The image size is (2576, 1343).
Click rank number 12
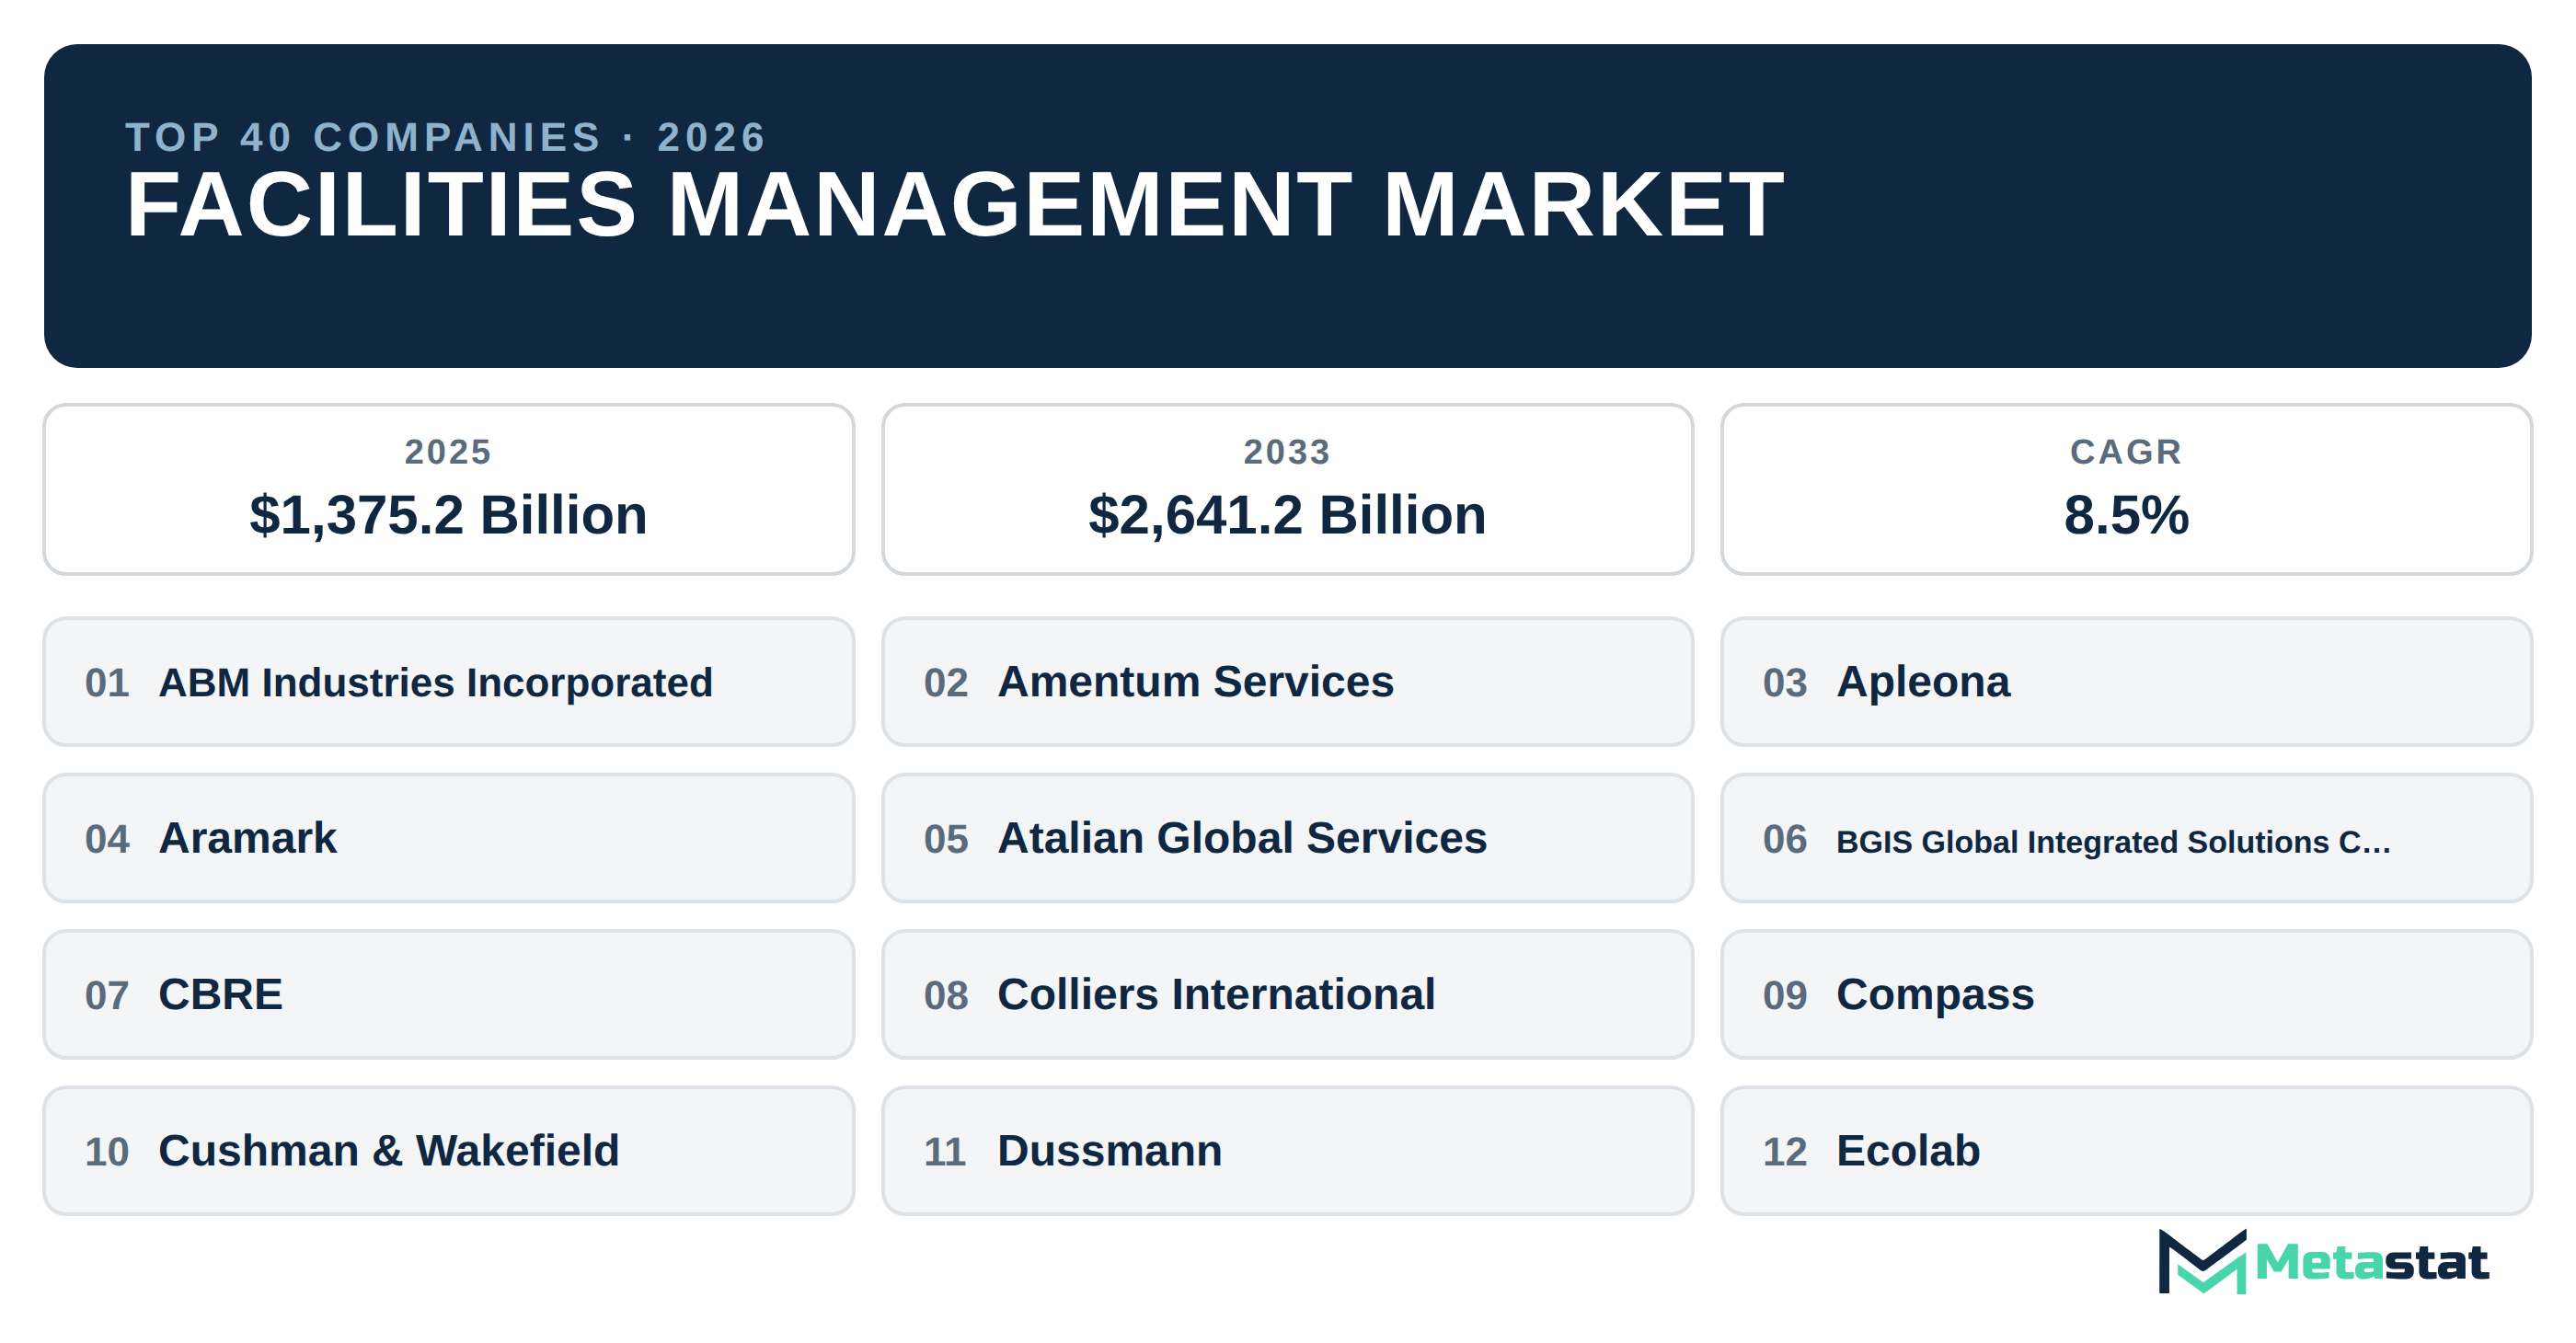click(x=1785, y=1152)
